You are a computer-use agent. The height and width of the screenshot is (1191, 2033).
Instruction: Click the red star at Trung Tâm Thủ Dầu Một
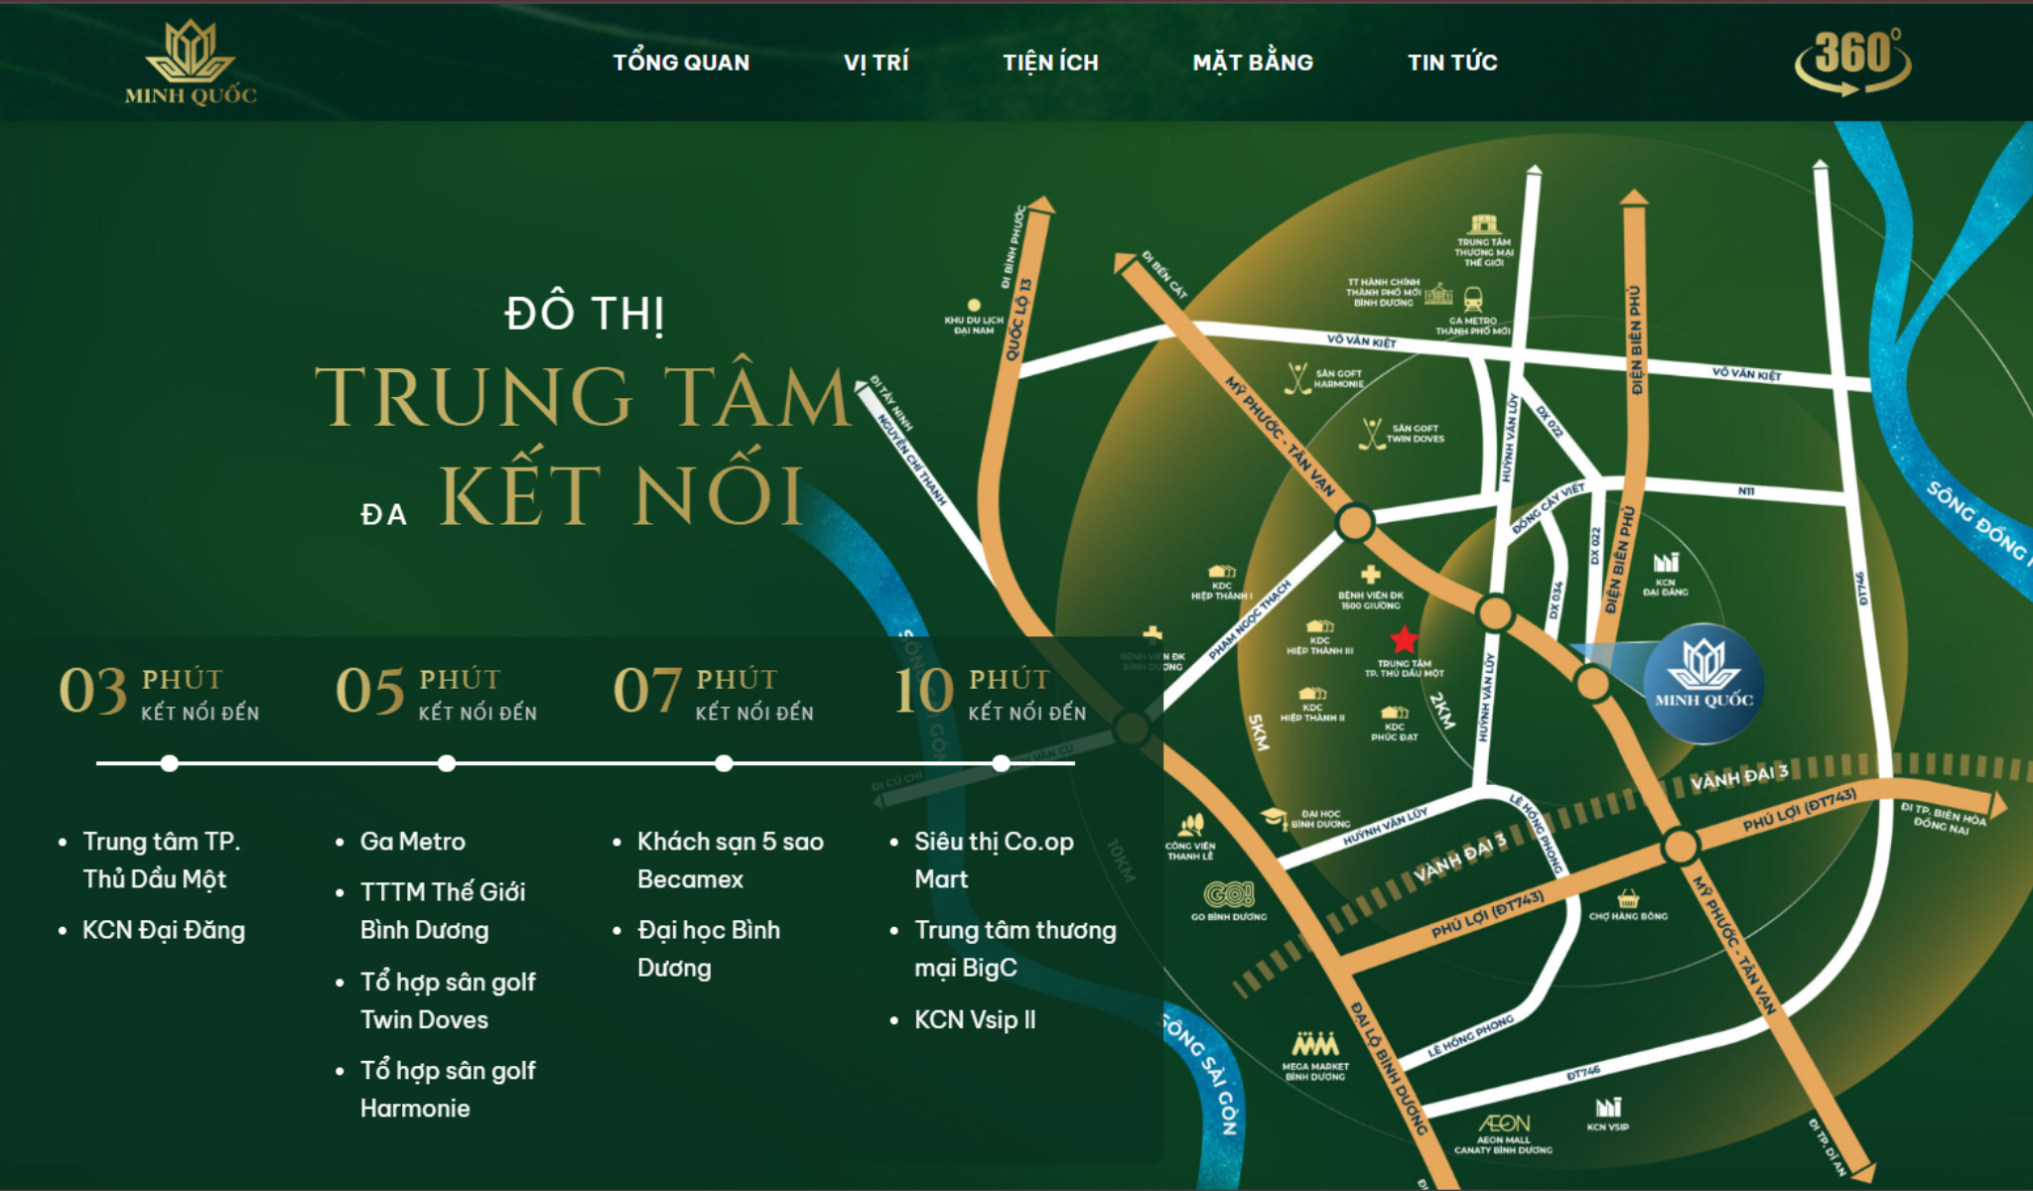point(1404,639)
